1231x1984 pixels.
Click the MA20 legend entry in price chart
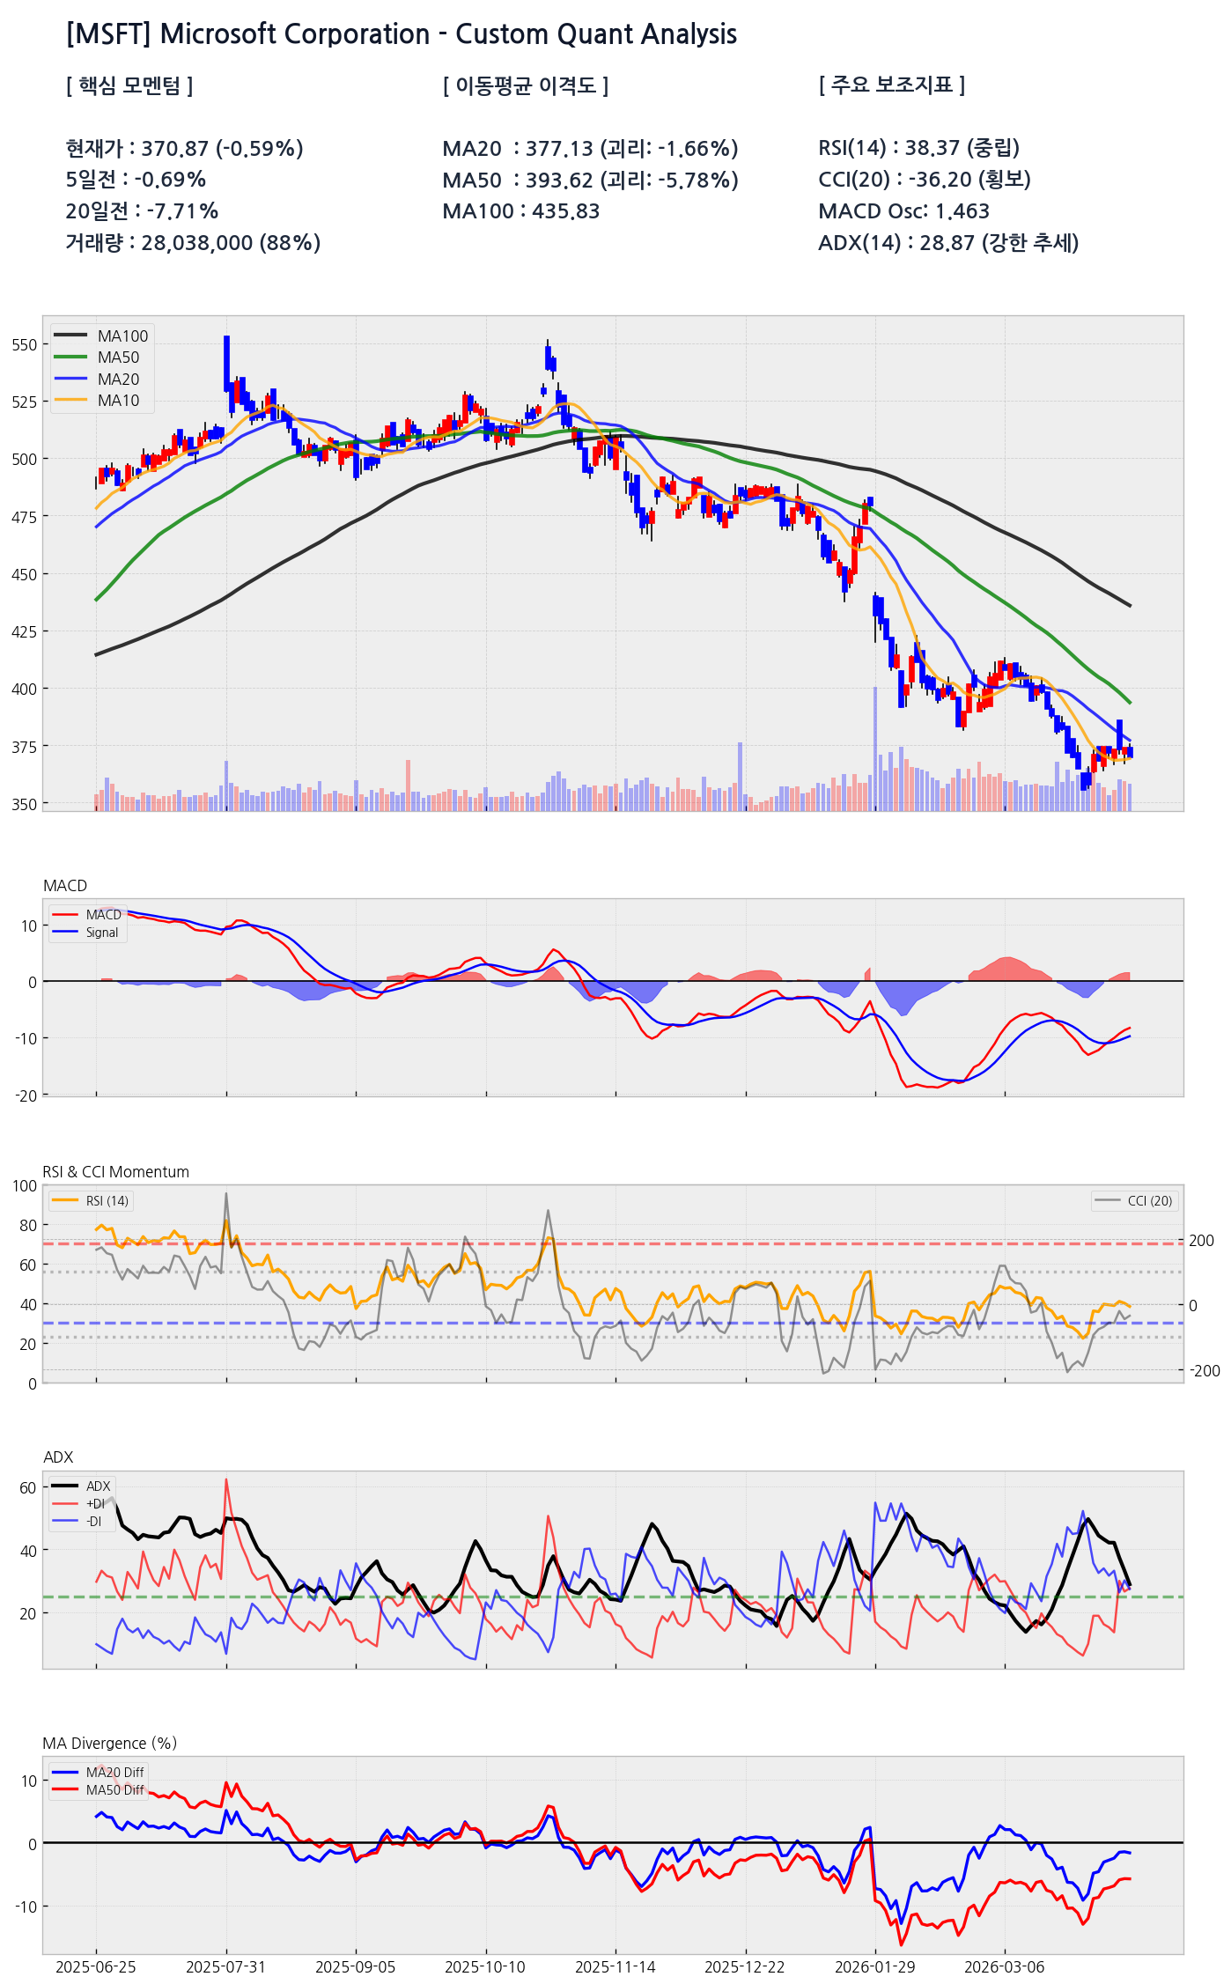pos(97,380)
